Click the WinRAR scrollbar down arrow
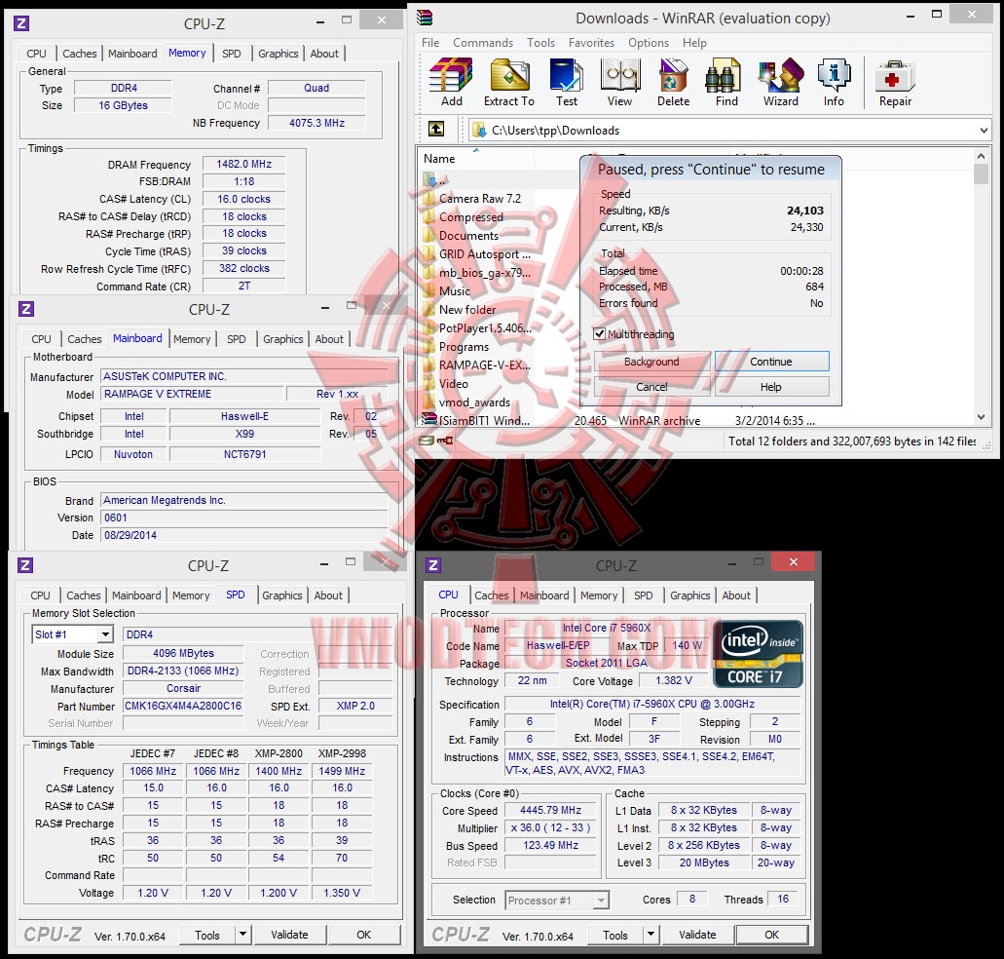1004x959 pixels. (x=981, y=416)
